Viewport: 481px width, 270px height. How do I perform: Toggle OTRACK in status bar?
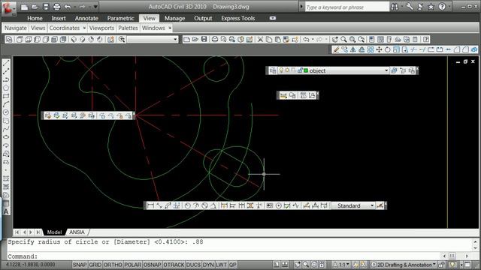174,265
